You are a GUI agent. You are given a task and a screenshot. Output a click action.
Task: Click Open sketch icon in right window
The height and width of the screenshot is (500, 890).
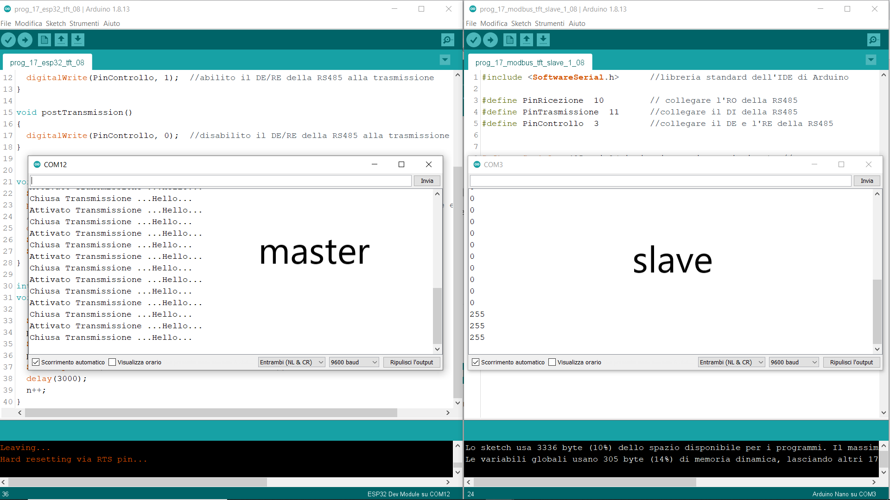(x=527, y=40)
